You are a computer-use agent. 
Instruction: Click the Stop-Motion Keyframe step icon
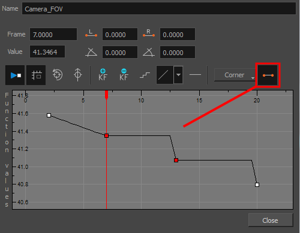(145, 75)
